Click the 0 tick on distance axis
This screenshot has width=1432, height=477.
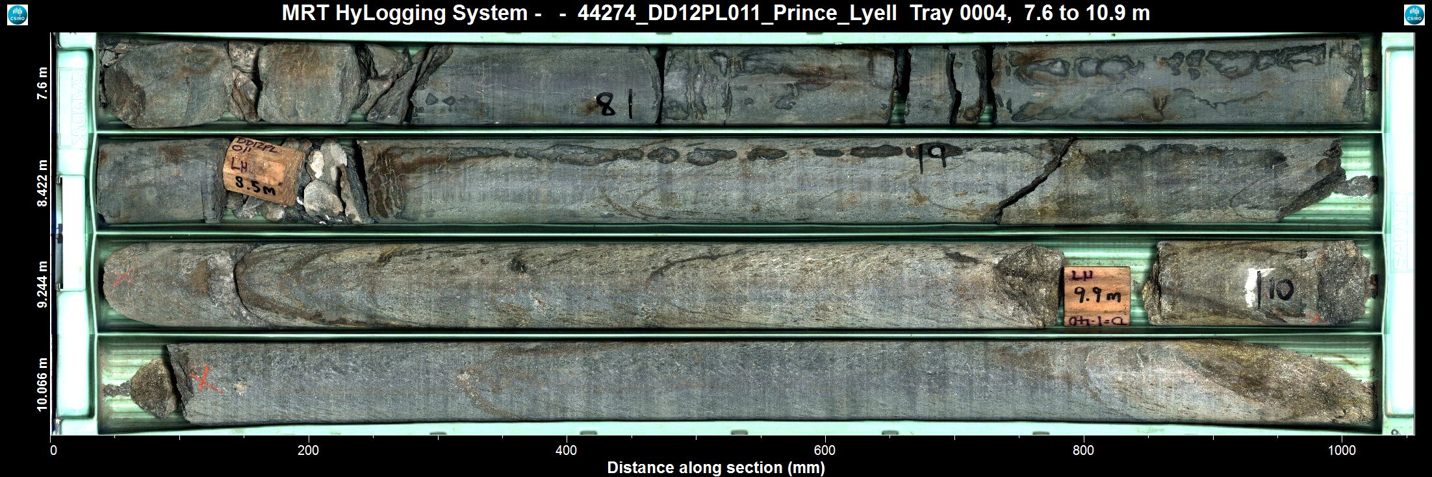point(53,450)
